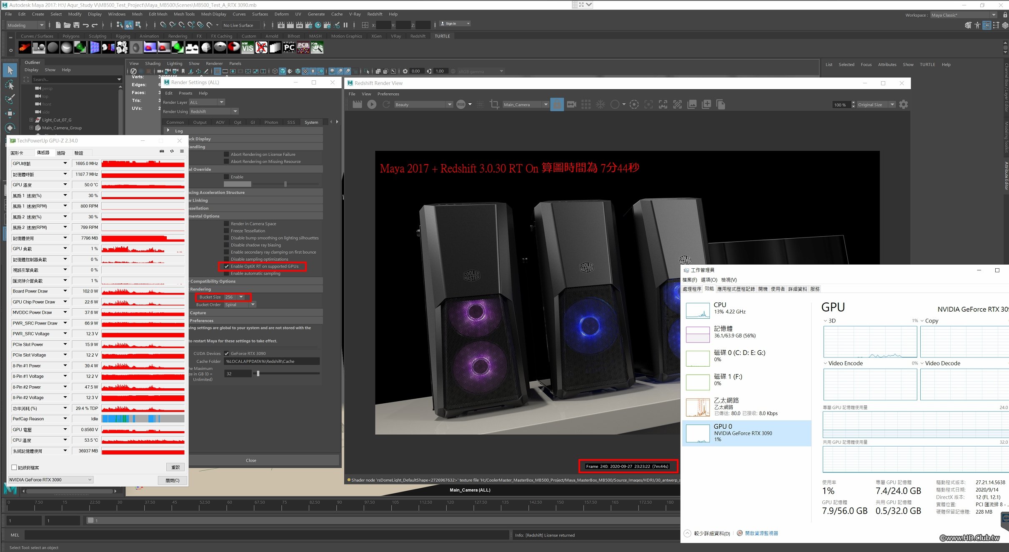Enable automatic sampling checkbox
The image size is (1009, 552).
(x=227, y=273)
